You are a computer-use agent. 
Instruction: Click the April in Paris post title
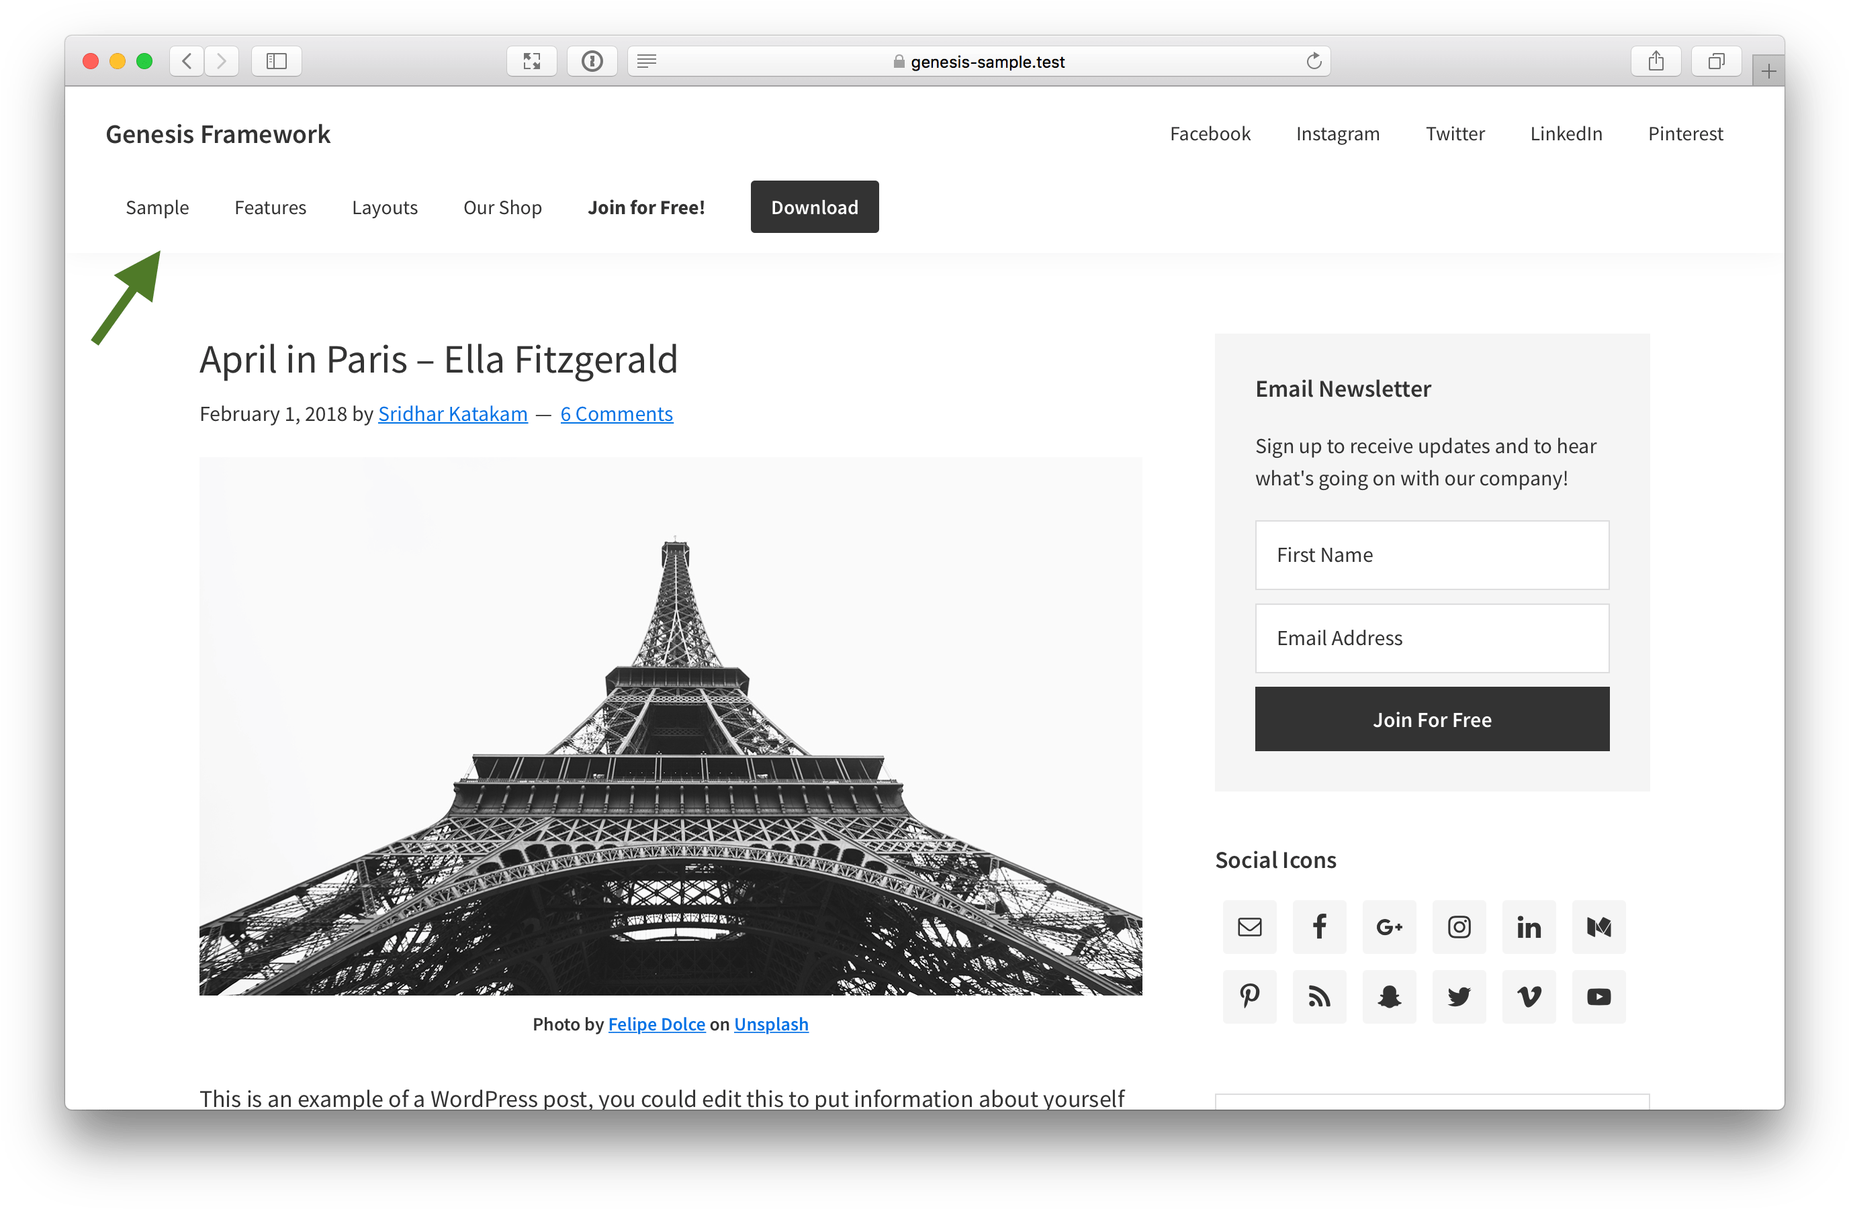pyautogui.click(x=439, y=360)
